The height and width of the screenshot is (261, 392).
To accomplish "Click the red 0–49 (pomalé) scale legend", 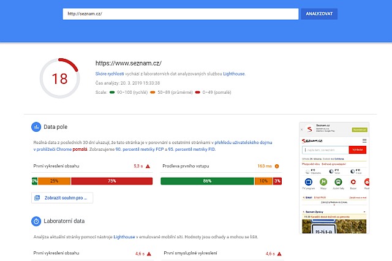I will coord(213,93).
